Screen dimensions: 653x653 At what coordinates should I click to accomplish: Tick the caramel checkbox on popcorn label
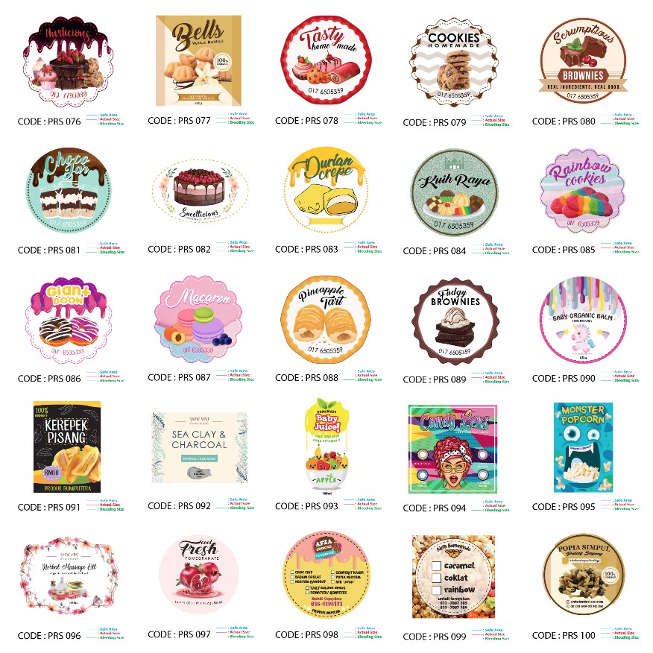click(x=436, y=566)
